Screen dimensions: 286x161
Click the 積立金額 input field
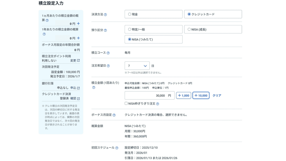[x=149, y=96]
